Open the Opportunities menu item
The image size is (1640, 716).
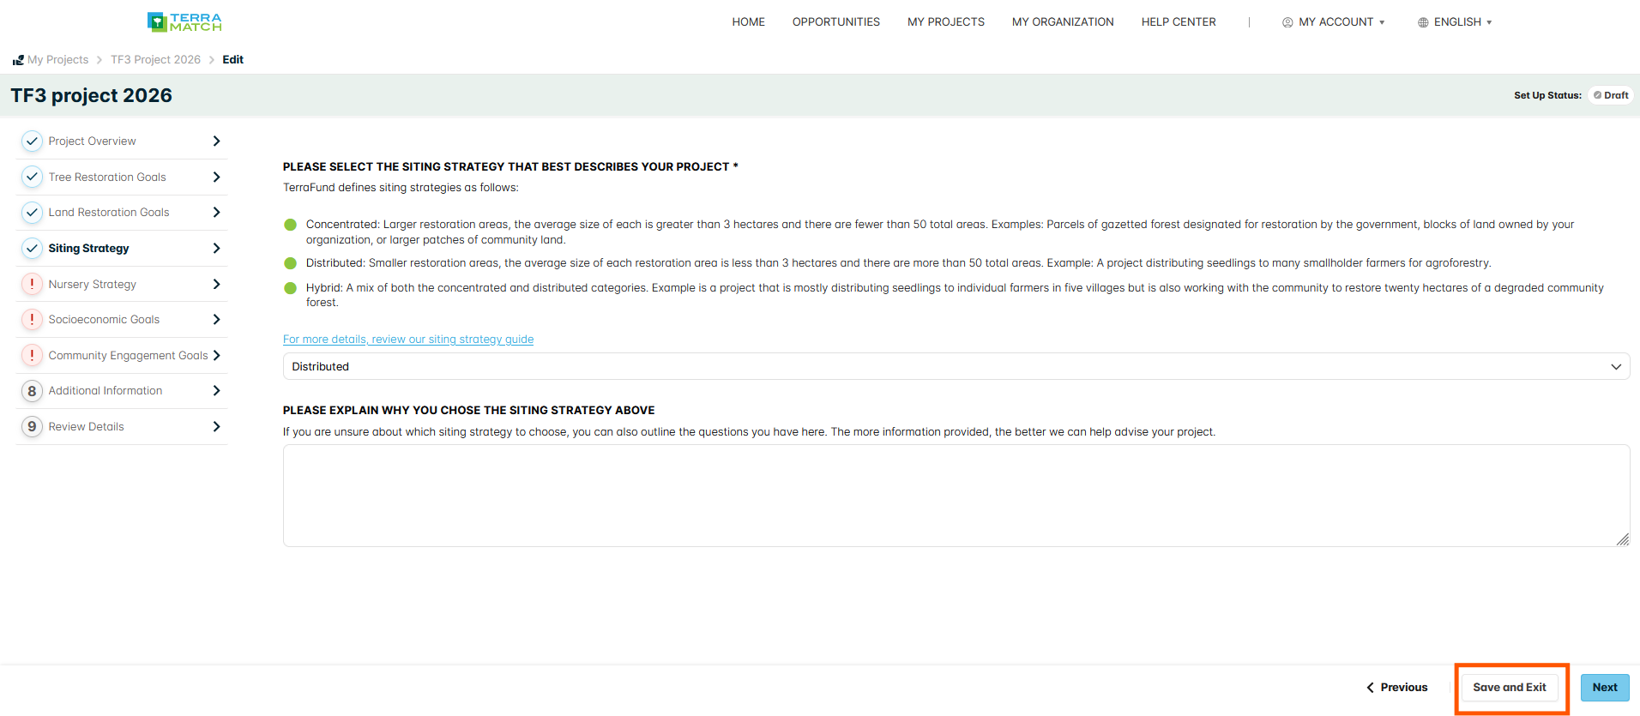pyautogui.click(x=836, y=22)
